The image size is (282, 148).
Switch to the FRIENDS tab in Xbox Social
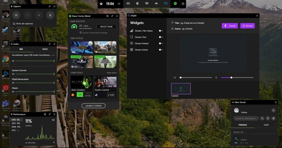point(243,125)
